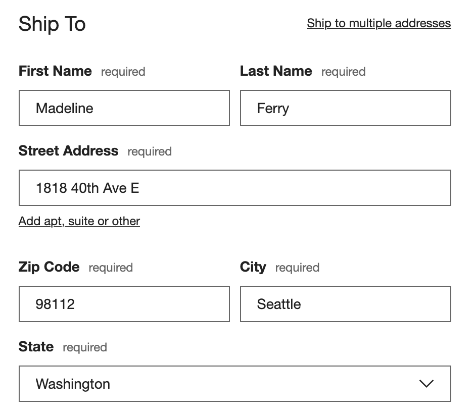The image size is (474, 416).
Task: Open the Ship to multiple addresses link
Action: tap(378, 23)
